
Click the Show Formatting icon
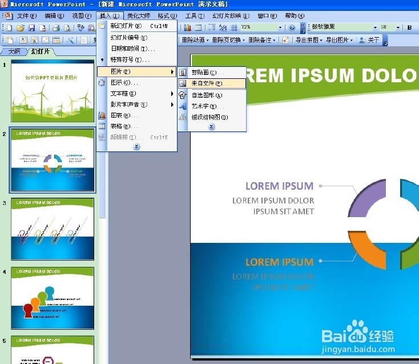(223, 27)
